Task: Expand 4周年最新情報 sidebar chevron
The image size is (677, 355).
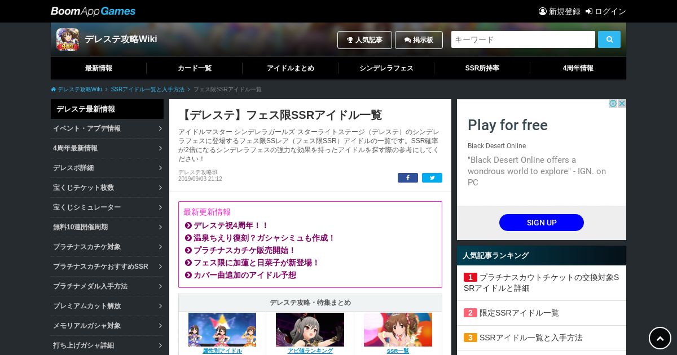Action: [x=160, y=148]
